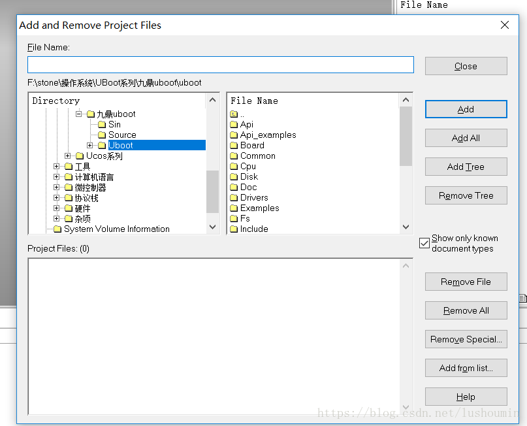Screen dimensions: 527x426
Task: Click the Source folder icon in Directory tree
Action: pyautogui.click(x=102, y=135)
